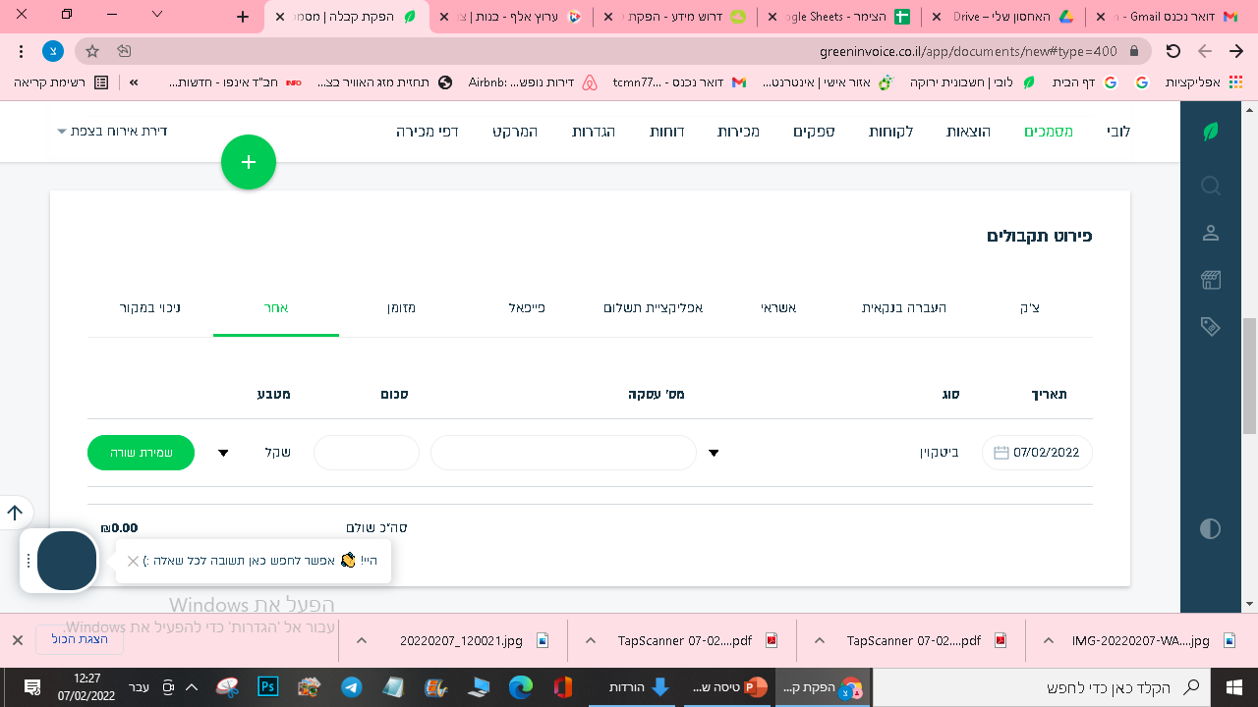The image size is (1258, 707).
Task: Select the העברה בנקאית payment tab
Action: click(x=904, y=308)
